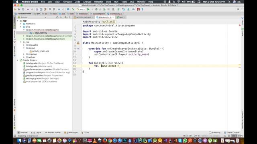Collapse the java folder node
Image resolution: width=257 pixels, height=144 pixels.
pyautogui.click(x=21, y=27)
